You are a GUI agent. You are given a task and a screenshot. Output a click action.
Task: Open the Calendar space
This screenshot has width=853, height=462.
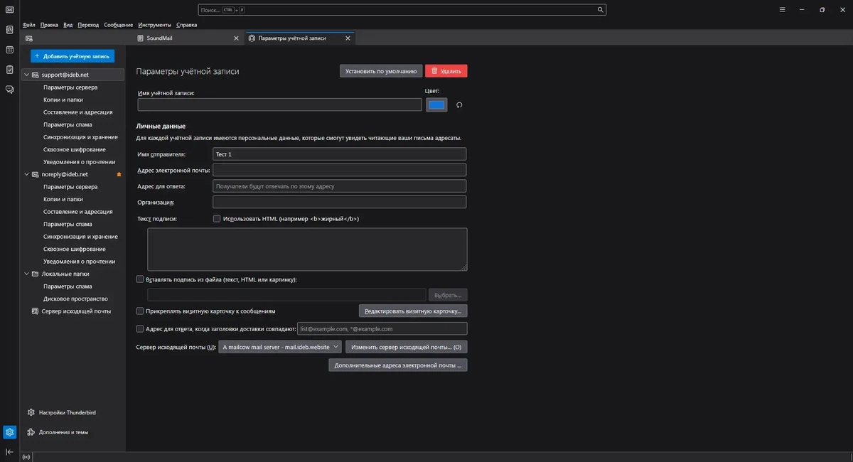pos(9,50)
